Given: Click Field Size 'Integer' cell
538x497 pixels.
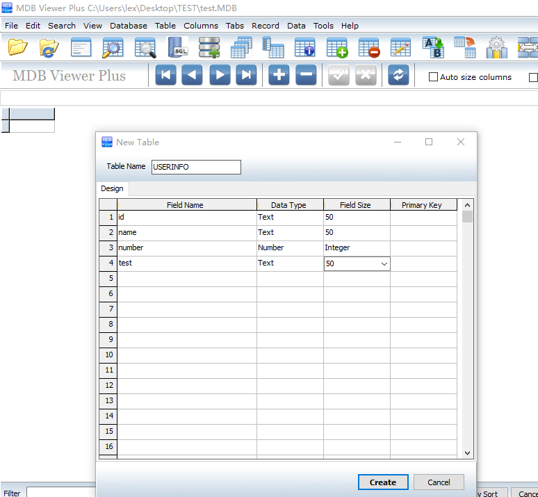Looking at the screenshot, I should (x=357, y=248).
